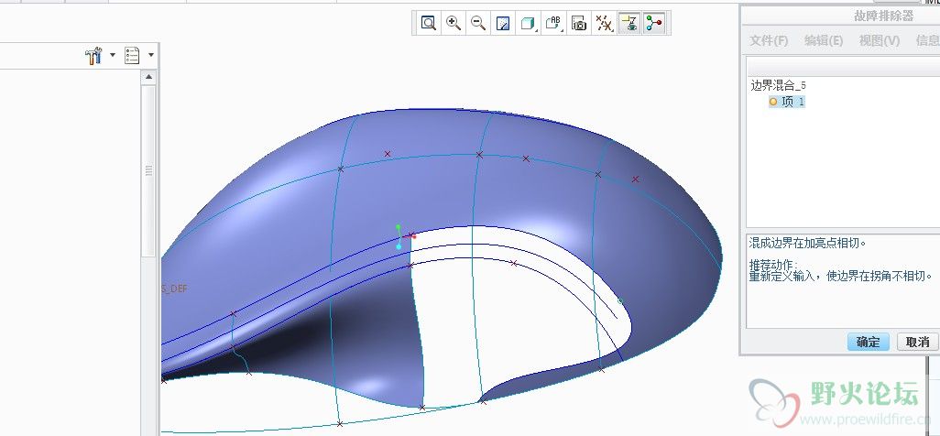Click the Refit view icon
Image resolution: width=940 pixels, height=436 pixels.
pos(428,24)
